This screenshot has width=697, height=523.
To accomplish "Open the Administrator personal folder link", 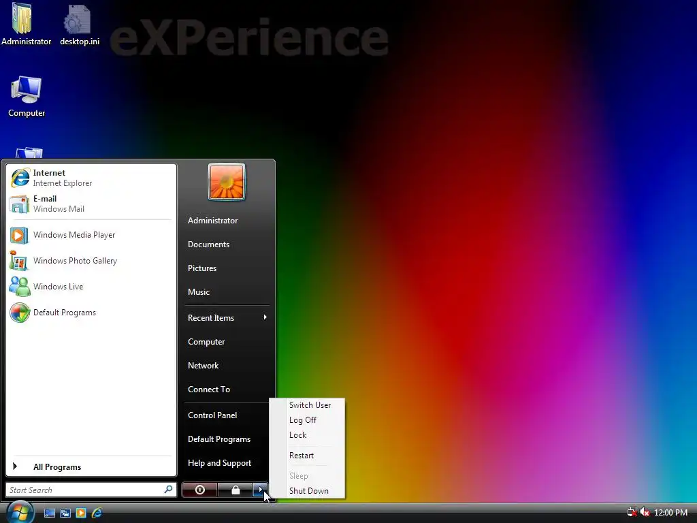I will coord(227,221).
